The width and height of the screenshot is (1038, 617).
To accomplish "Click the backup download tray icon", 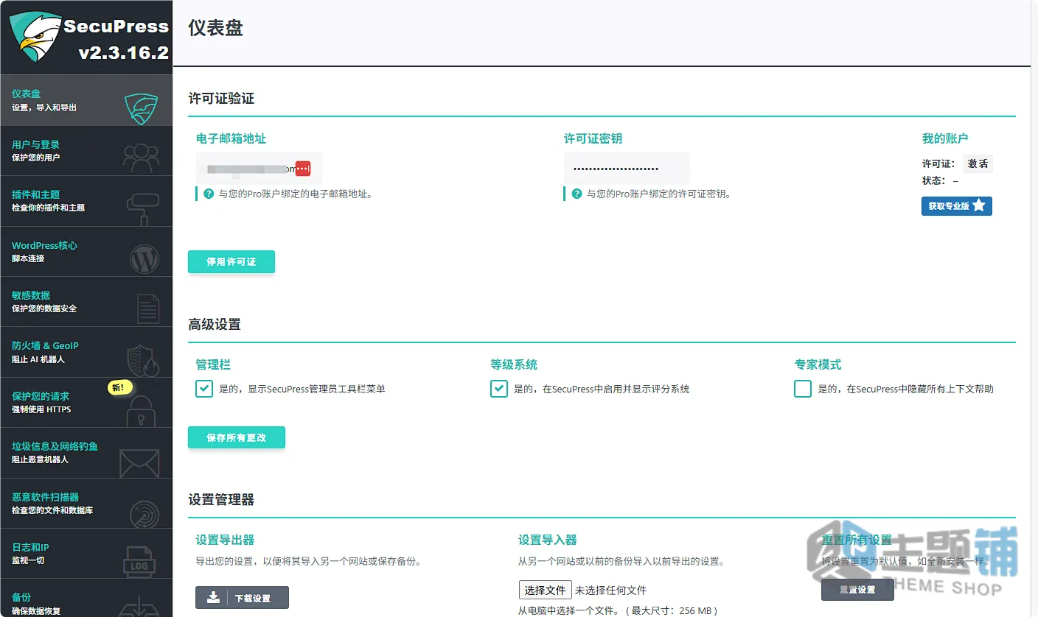I will click(x=140, y=607).
